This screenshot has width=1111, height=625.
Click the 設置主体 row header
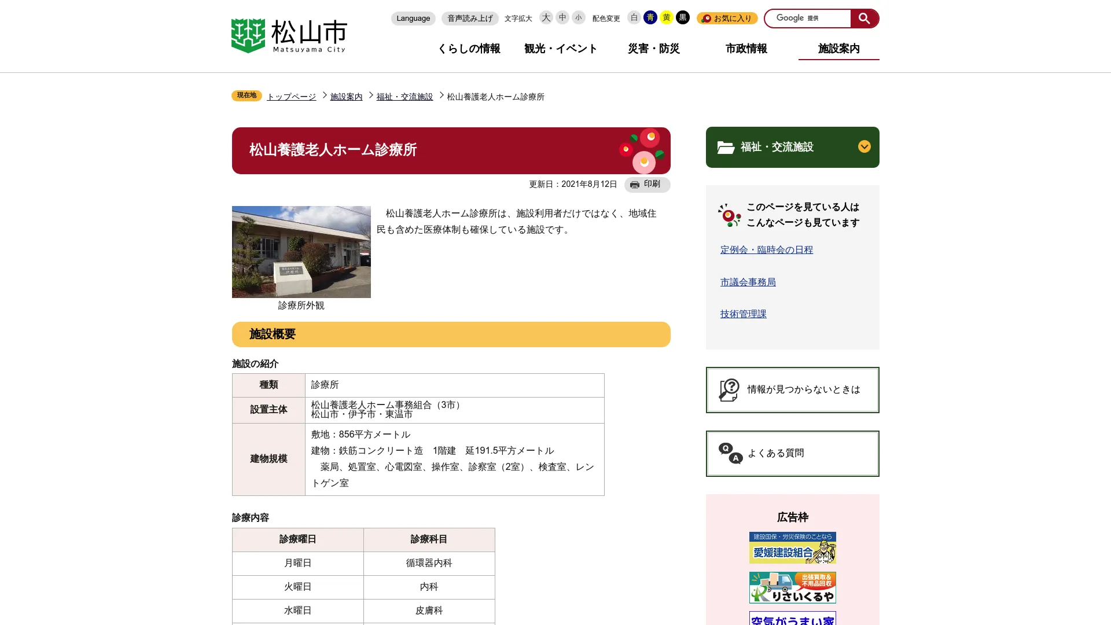[268, 410]
